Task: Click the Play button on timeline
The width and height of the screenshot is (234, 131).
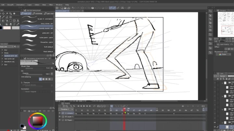Action: pyautogui.click(x=84, y=106)
